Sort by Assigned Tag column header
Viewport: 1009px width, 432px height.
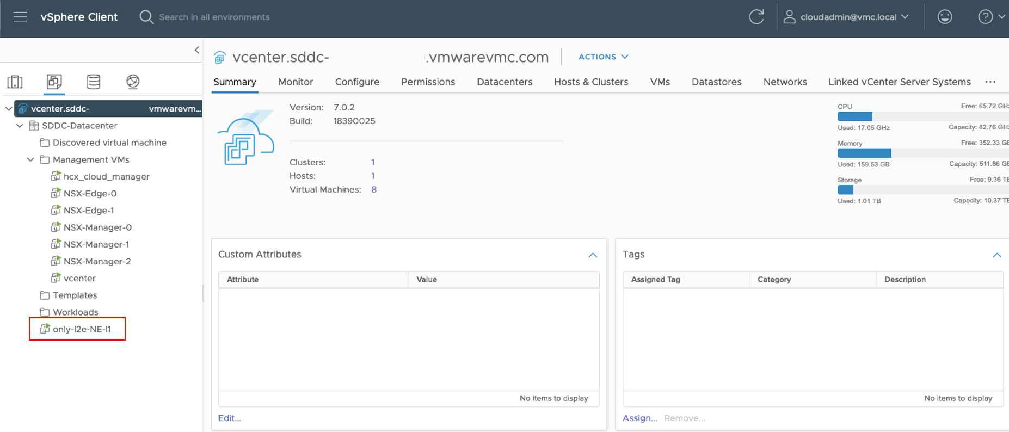pos(686,279)
